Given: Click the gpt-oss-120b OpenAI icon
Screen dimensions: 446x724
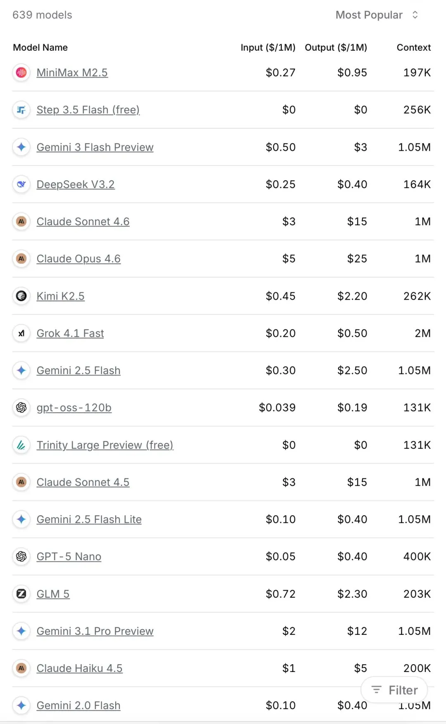Looking at the screenshot, I should tap(21, 408).
